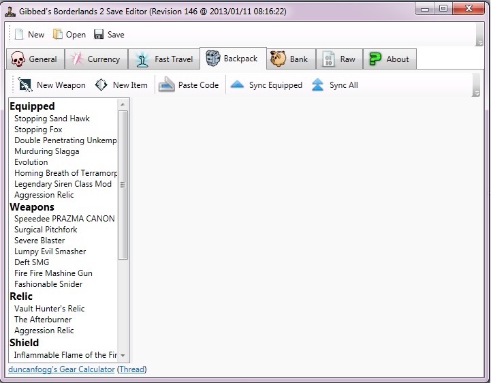Click the New file icon
The height and width of the screenshot is (383, 491).
pos(19,35)
